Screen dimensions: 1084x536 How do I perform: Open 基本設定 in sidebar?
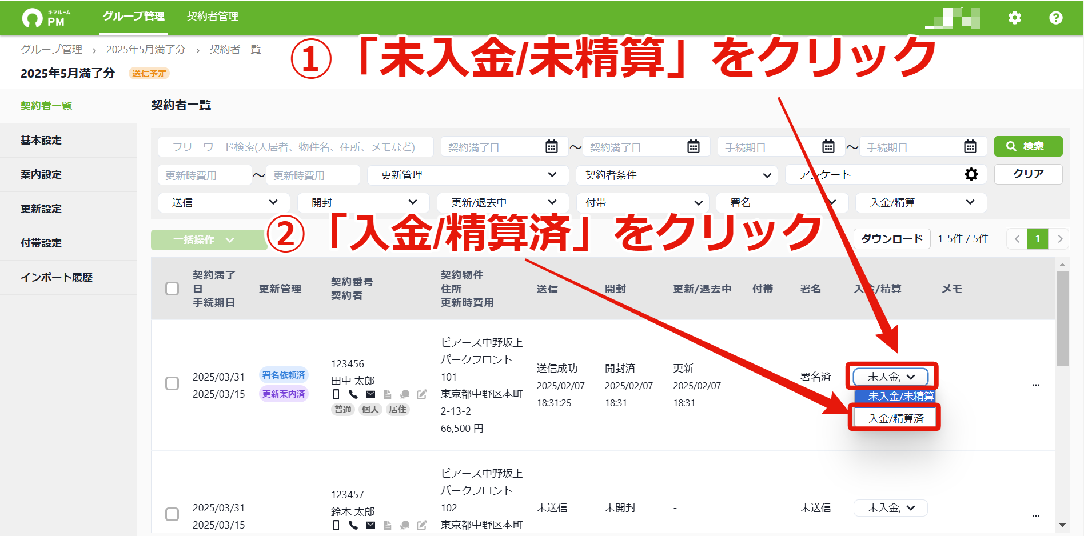pyautogui.click(x=69, y=141)
